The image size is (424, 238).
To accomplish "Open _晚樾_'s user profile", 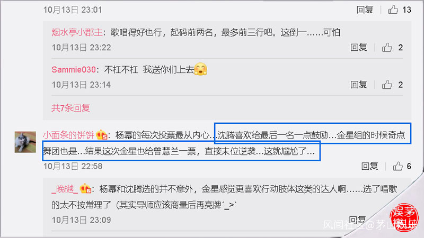I will 65,189.
